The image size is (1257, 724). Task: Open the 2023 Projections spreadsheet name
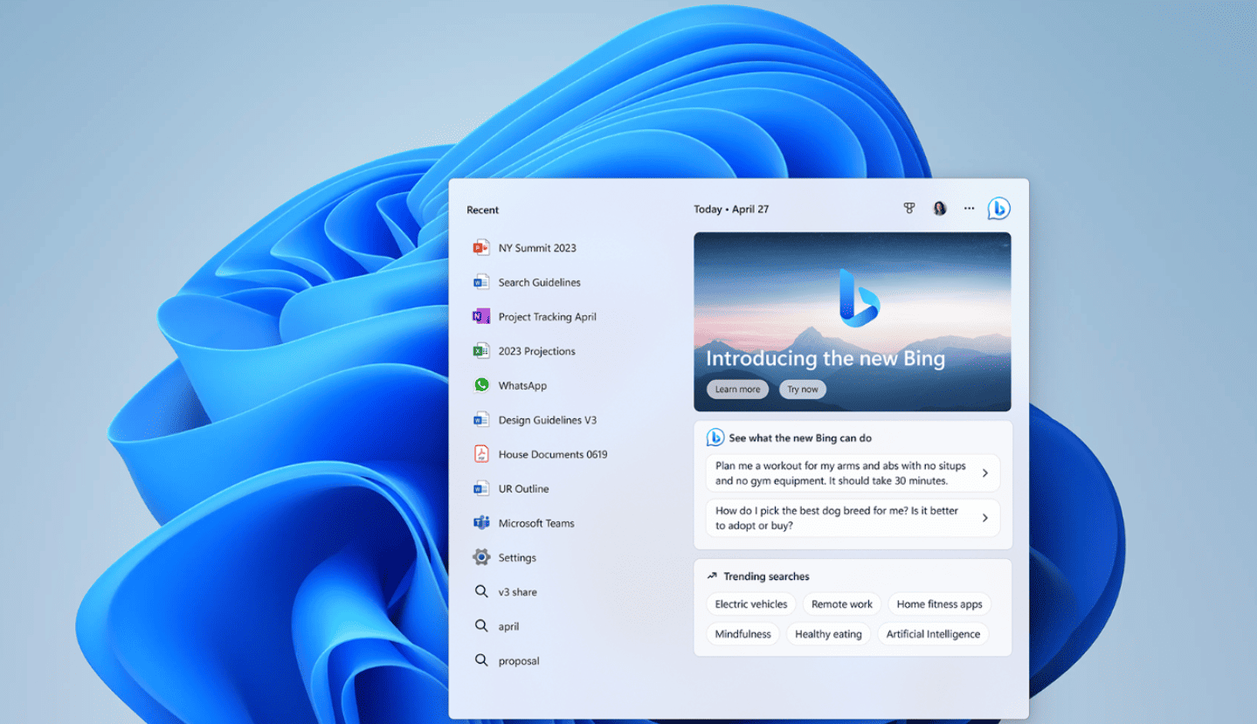tap(536, 351)
